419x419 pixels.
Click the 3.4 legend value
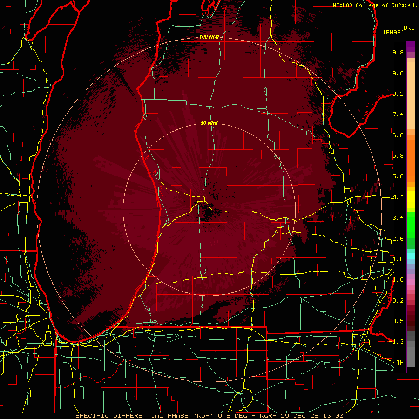(398, 218)
